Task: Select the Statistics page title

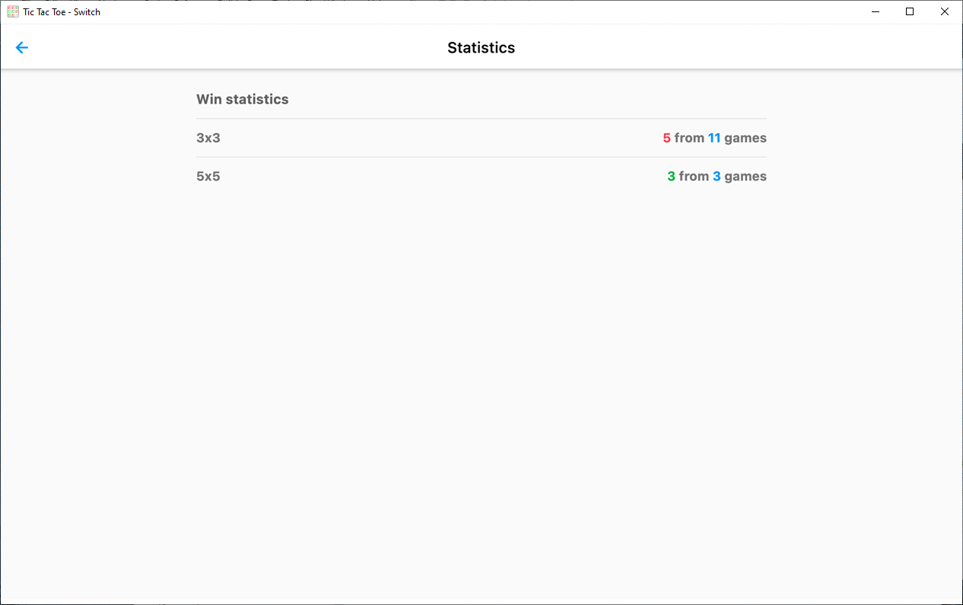Action: pyautogui.click(x=481, y=48)
